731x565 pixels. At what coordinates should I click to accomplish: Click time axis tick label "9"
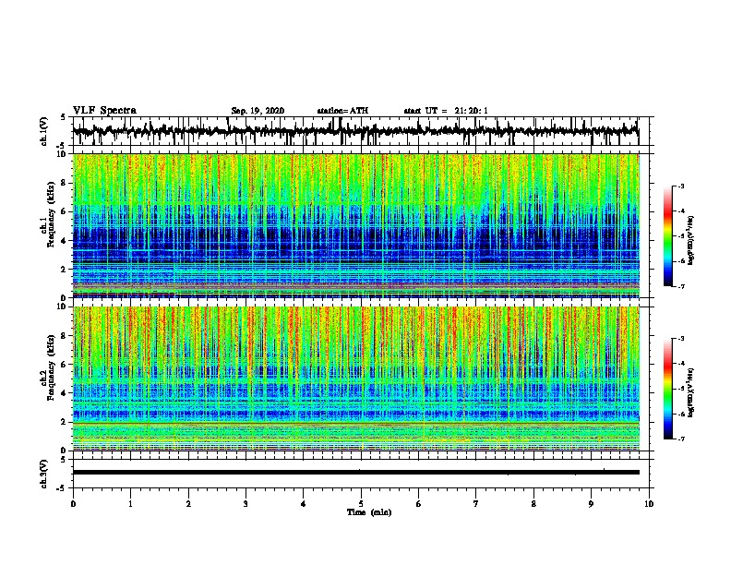(591, 503)
